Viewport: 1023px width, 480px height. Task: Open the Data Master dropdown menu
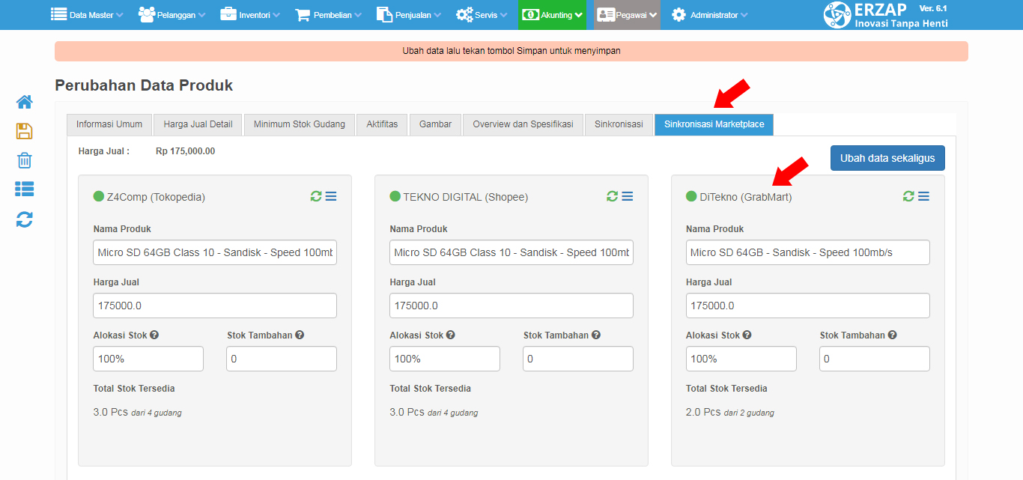click(x=87, y=15)
